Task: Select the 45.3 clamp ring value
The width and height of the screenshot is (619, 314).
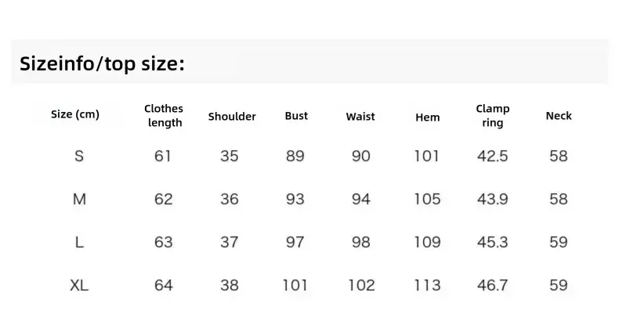Action: coord(492,242)
